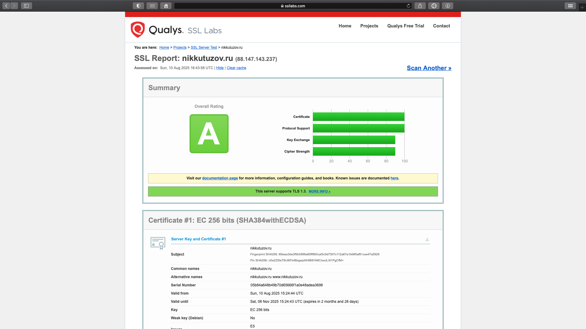Open the Contact navigation menu item
This screenshot has width=586, height=329.
pyautogui.click(x=441, y=26)
